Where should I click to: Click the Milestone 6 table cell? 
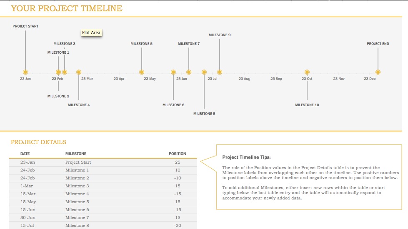tap(77, 210)
